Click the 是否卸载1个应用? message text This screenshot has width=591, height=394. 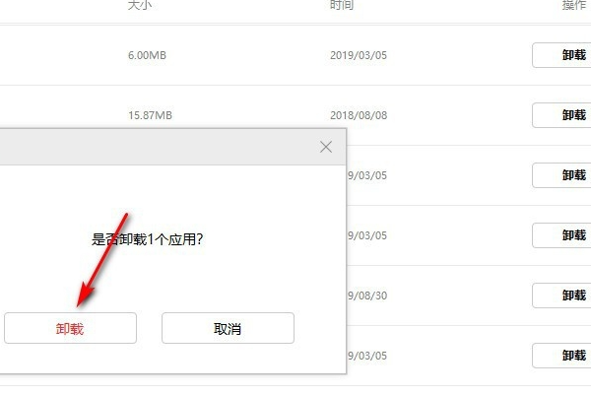[148, 239]
